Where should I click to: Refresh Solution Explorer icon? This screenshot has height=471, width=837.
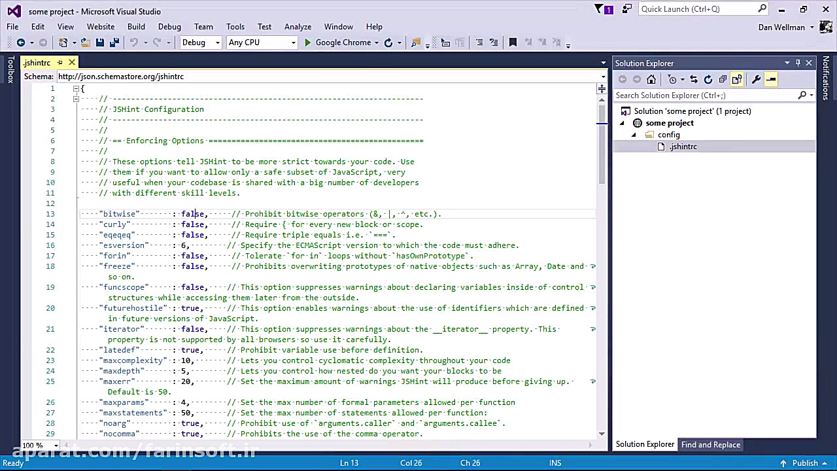(708, 79)
